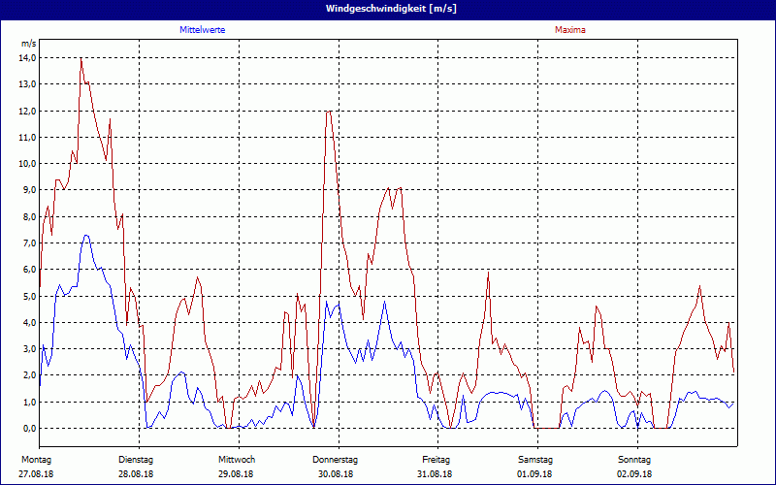Click the red Maxima peak at 14 m/s

tap(81, 59)
